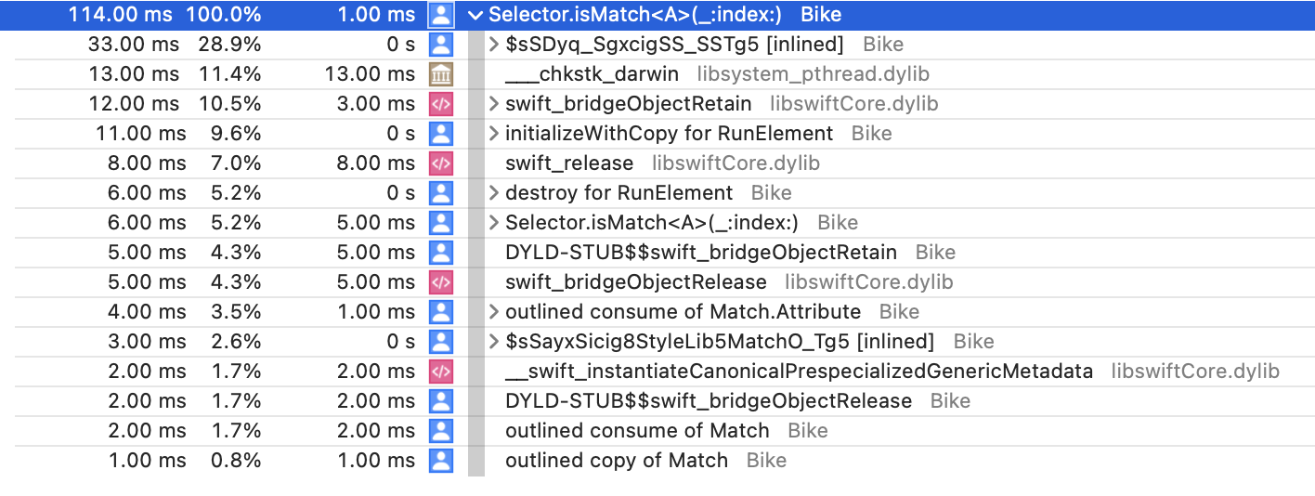Click the user code icon for initializeWithCopy row
This screenshot has height=496, width=1315.
(440, 134)
